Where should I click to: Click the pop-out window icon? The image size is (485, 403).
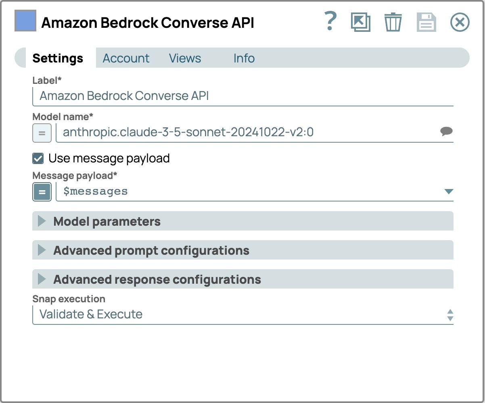pyautogui.click(x=360, y=22)
